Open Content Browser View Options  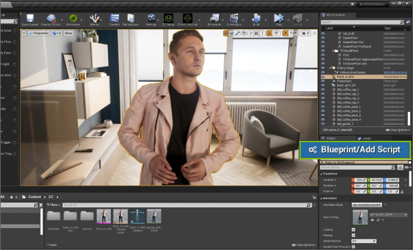[x=304, y=245]
